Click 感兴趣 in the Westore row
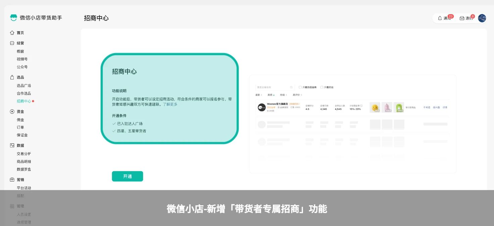The height and width of the screenshot is (226, 494). click(x=436, y=108)
